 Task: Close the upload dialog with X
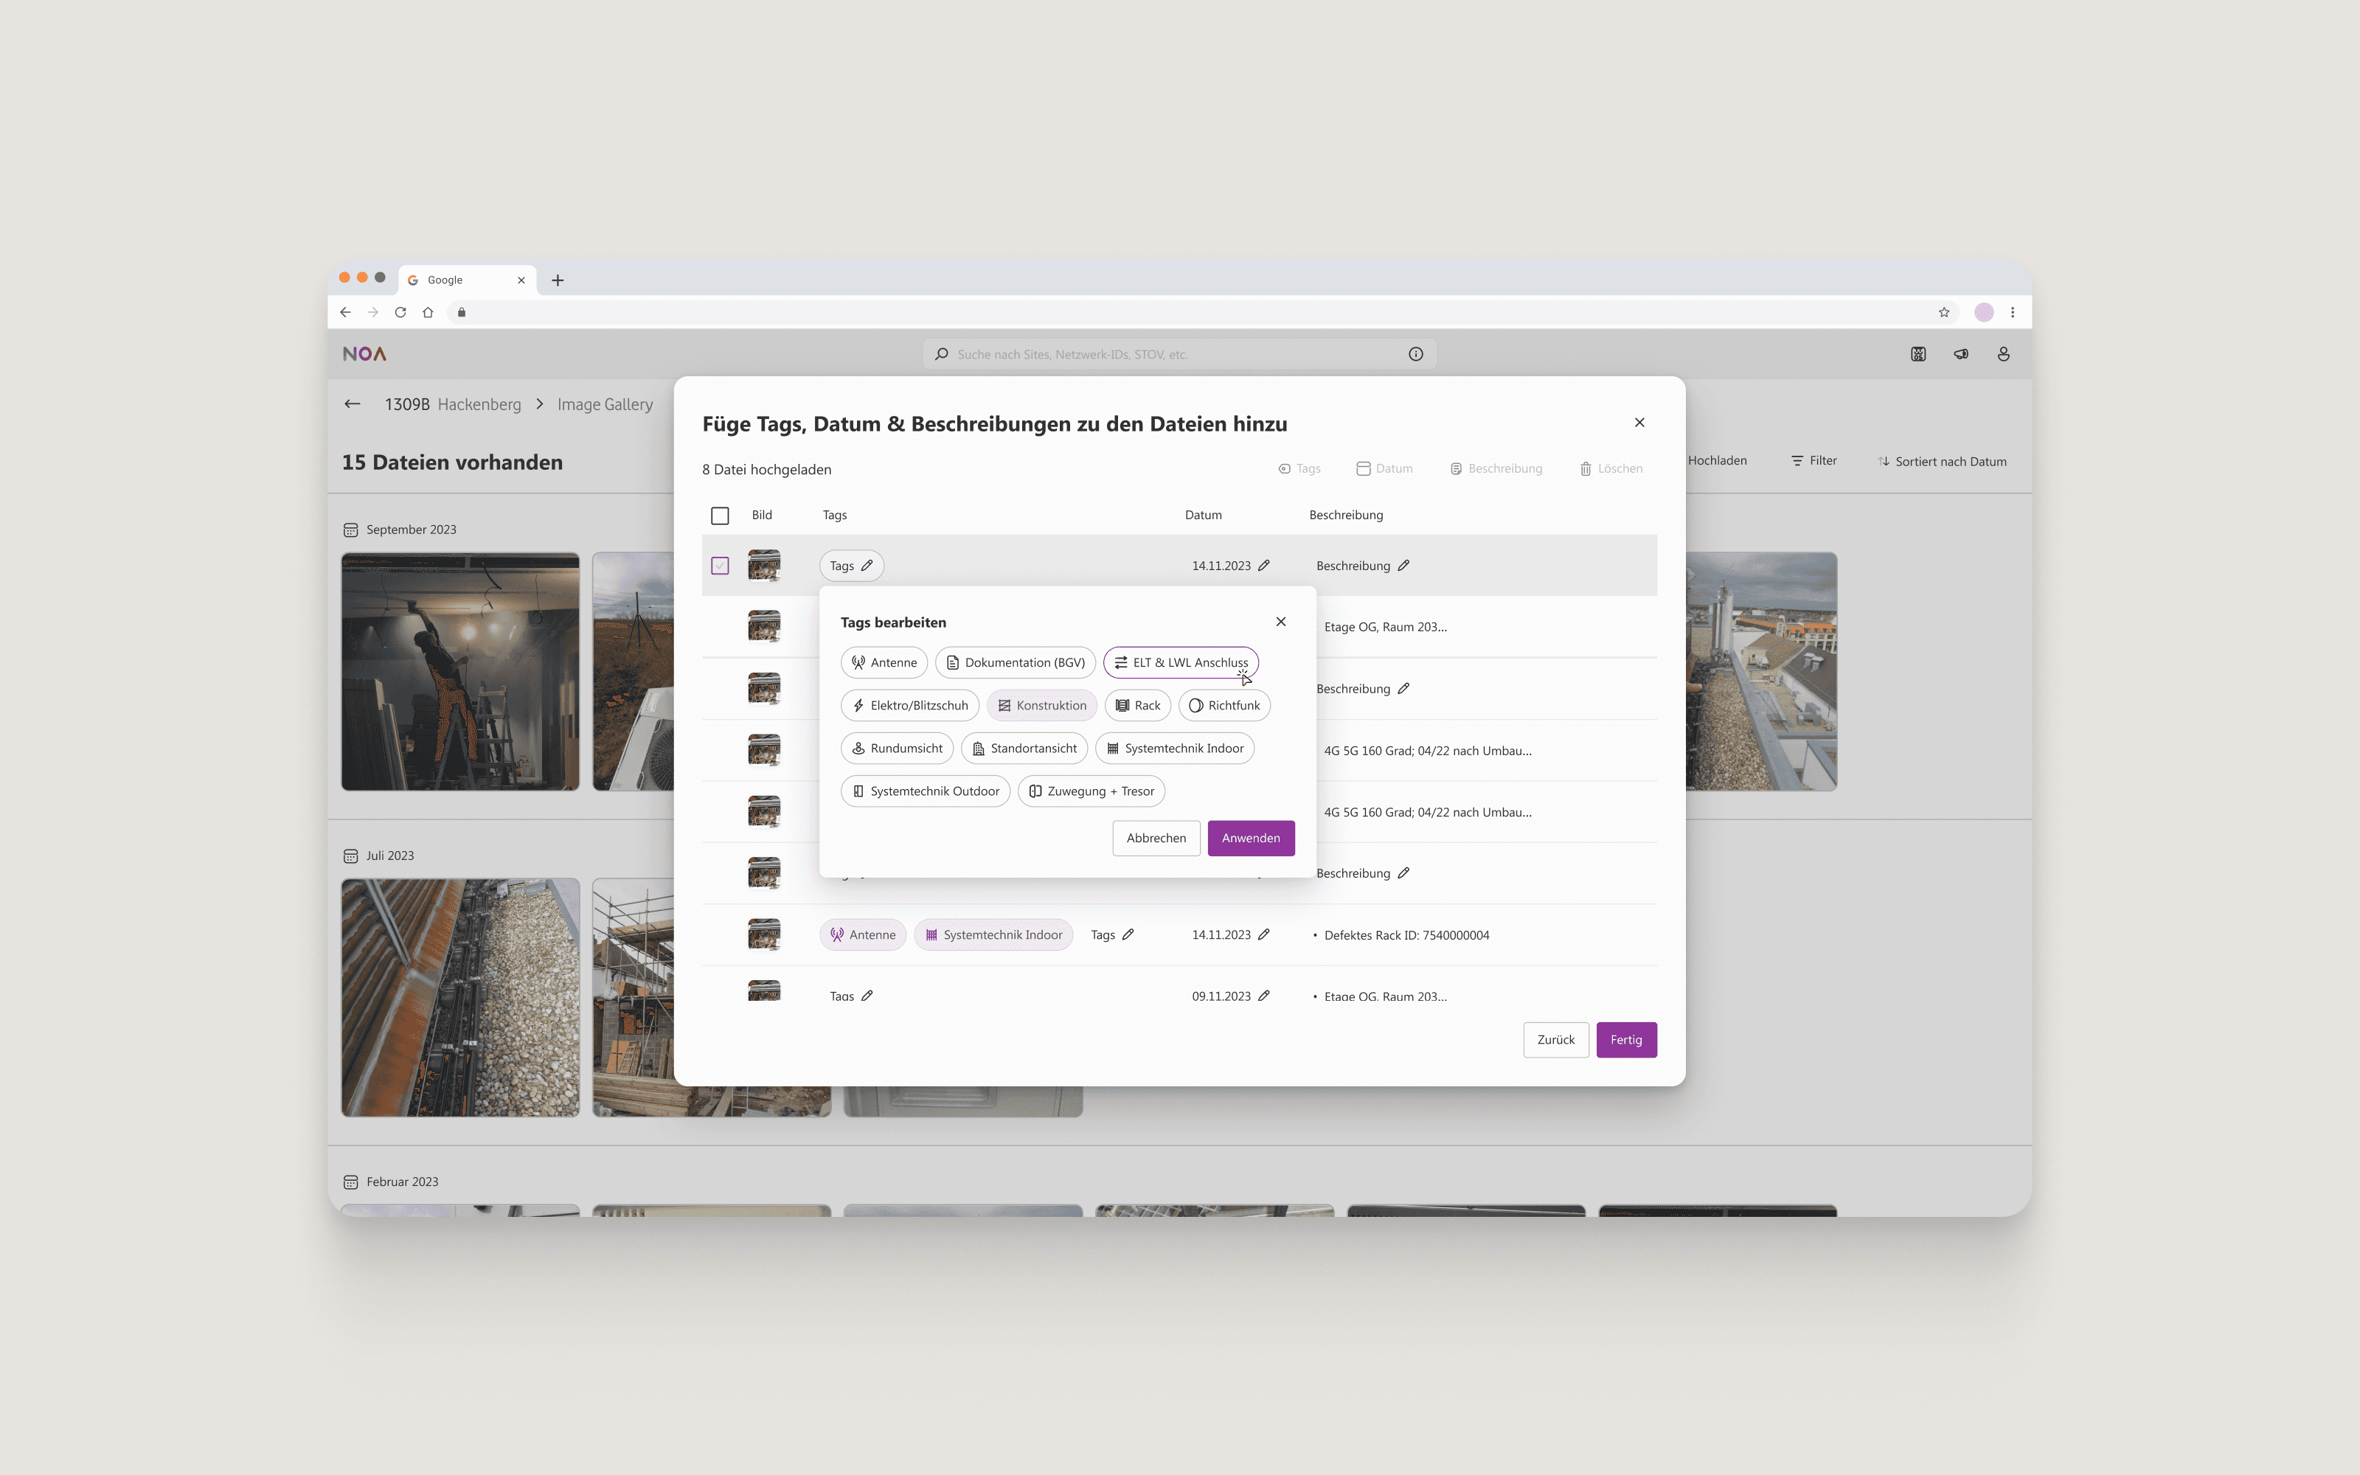click(x=1639, y=423)
